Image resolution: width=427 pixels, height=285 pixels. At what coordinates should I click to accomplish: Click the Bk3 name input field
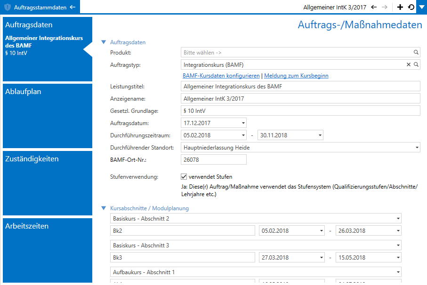[183, 258]
